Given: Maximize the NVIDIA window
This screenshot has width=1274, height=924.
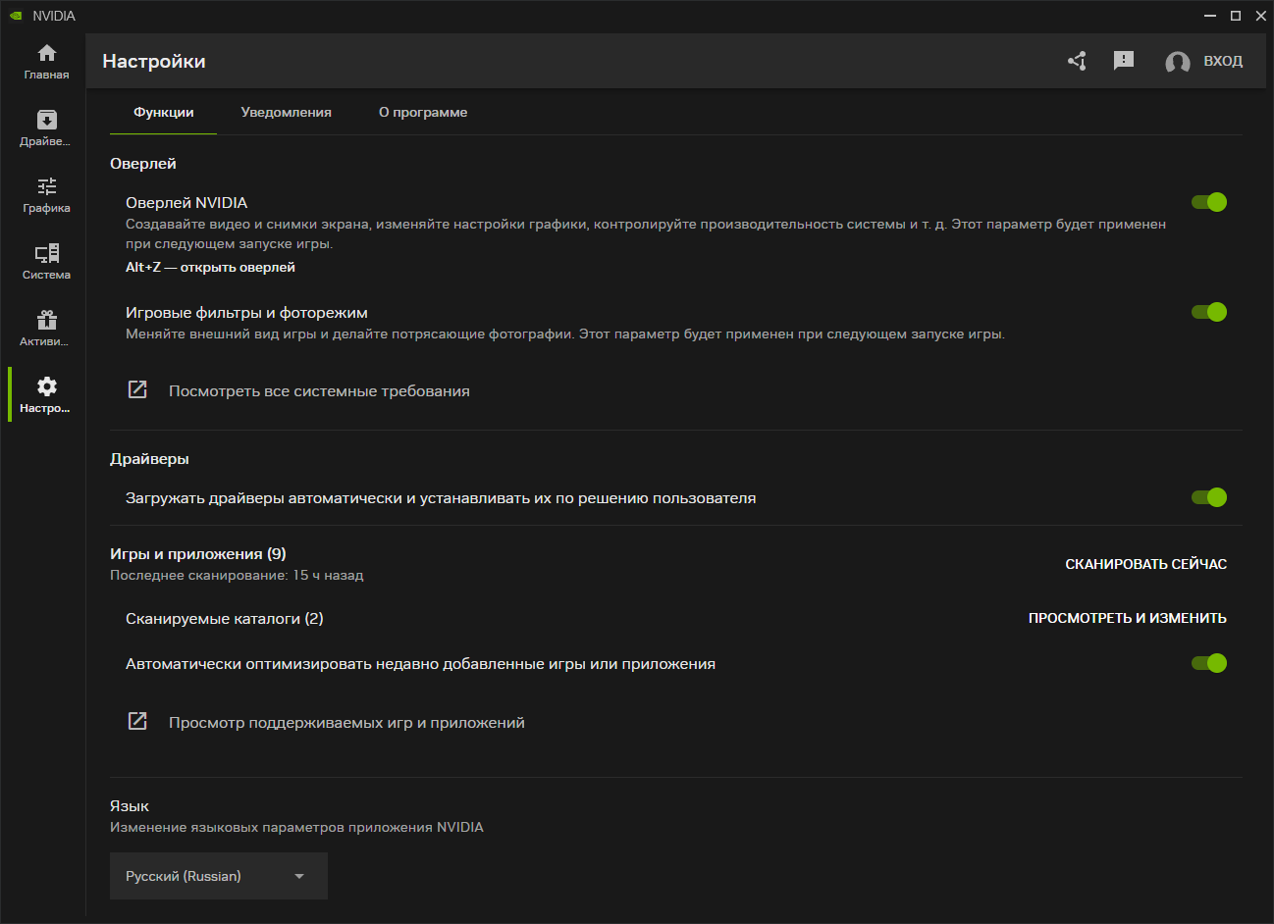Looking at the screenshot, I should [x=1236, y=16].
